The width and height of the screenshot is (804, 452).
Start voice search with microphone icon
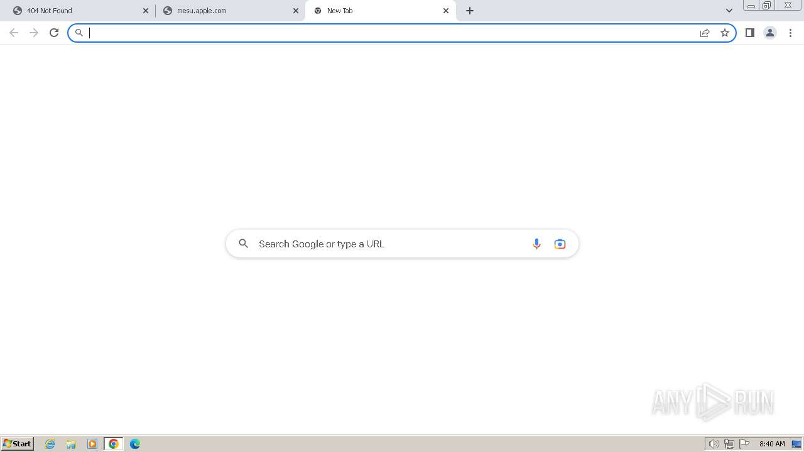[x=536, y=244]
